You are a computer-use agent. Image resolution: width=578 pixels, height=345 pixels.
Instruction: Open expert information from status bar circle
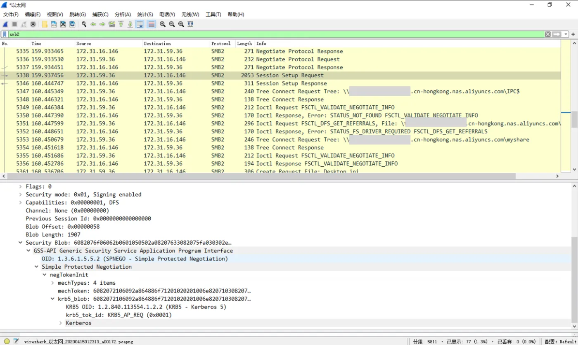point(7,341)
